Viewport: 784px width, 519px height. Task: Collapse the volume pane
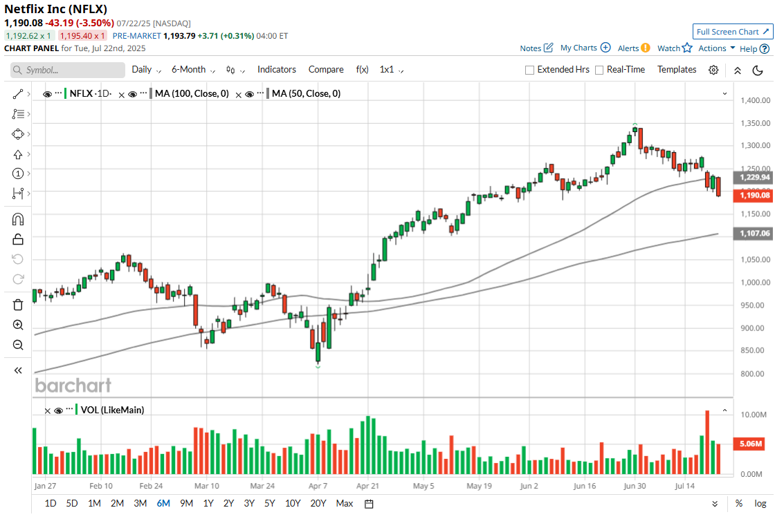point(724,410)
